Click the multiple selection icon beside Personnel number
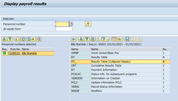Viewport: 178px width, 101px height. pyautogui.click(x=71, y=24)
